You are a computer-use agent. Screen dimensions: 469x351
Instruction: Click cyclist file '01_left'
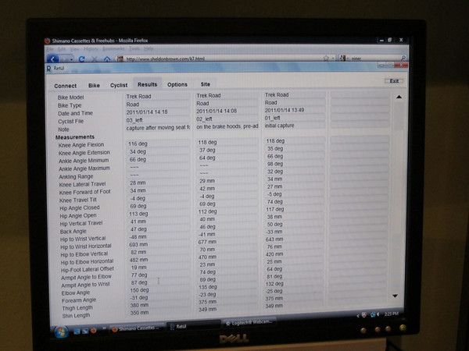[273, 118]
